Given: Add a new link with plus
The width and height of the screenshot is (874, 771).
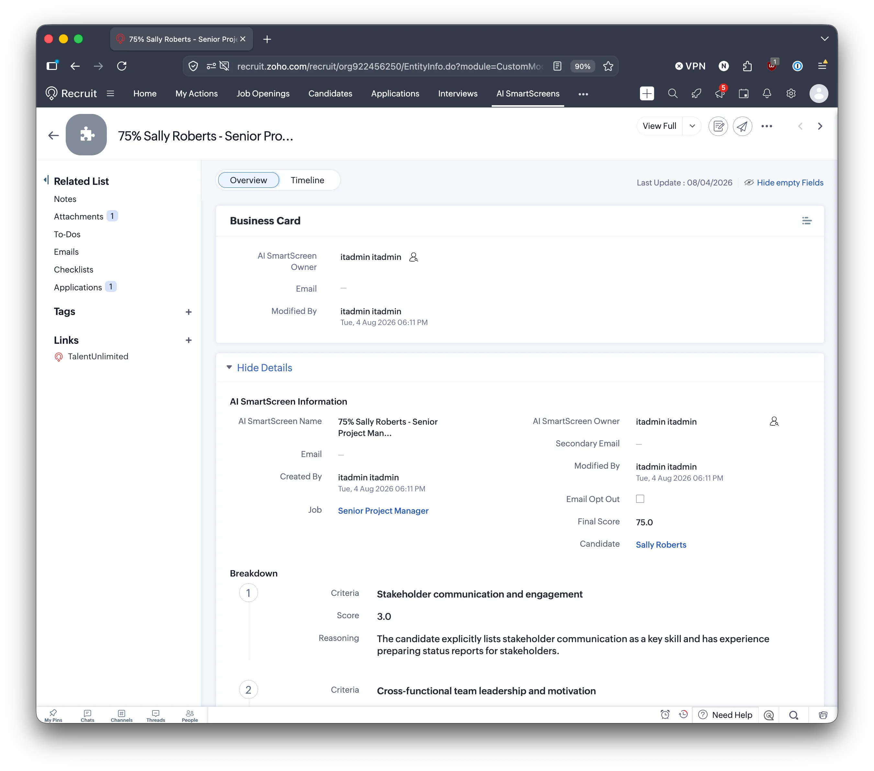Looking at the screenshot, I should coord(189,341).
